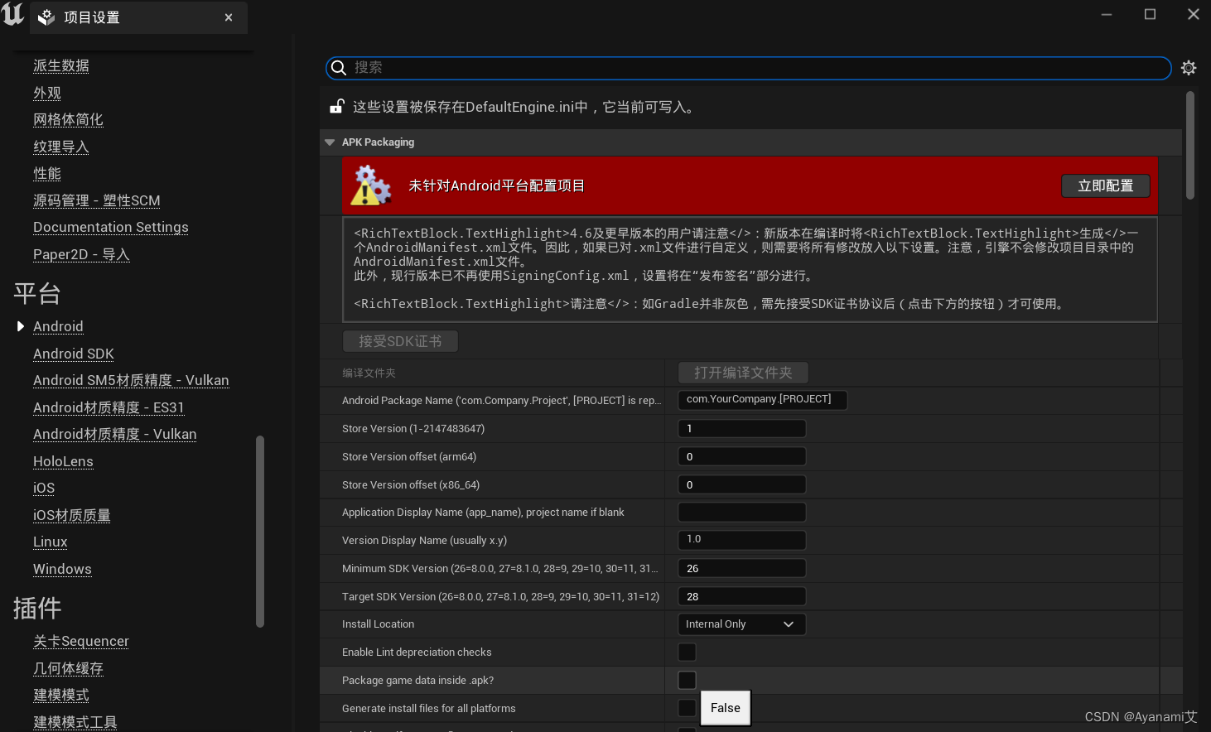Open the Install Location dropdown
The image size is (1211, 732).
tap(741, 624)
